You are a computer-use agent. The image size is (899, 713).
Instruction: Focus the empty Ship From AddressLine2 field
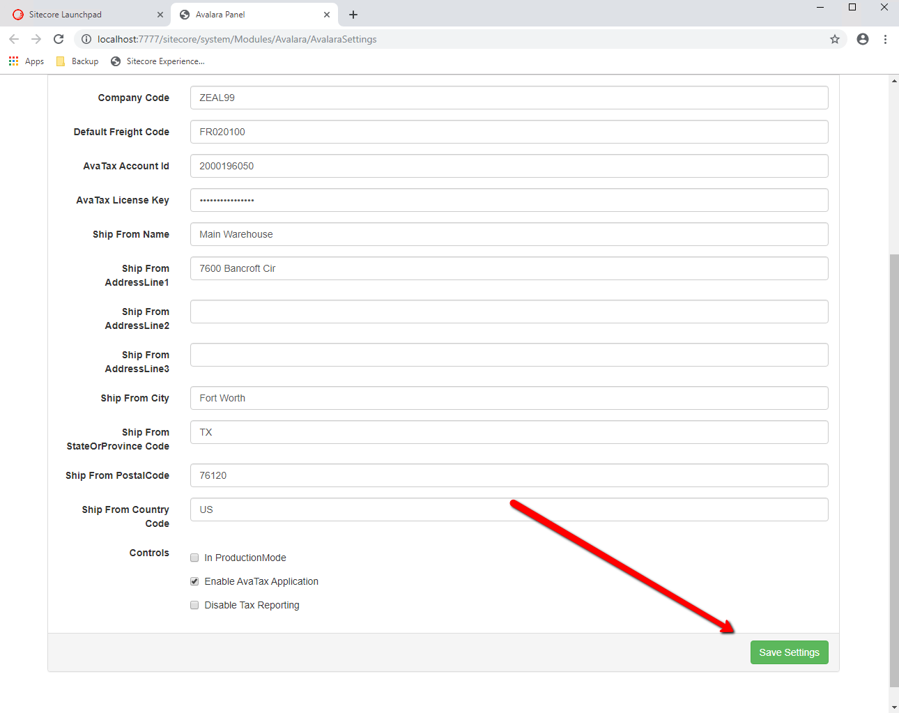[x=509, y=312]
